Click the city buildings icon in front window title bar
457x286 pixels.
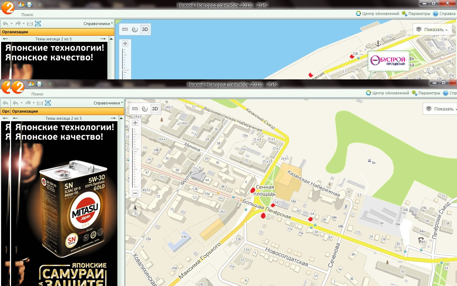(31, 84)
